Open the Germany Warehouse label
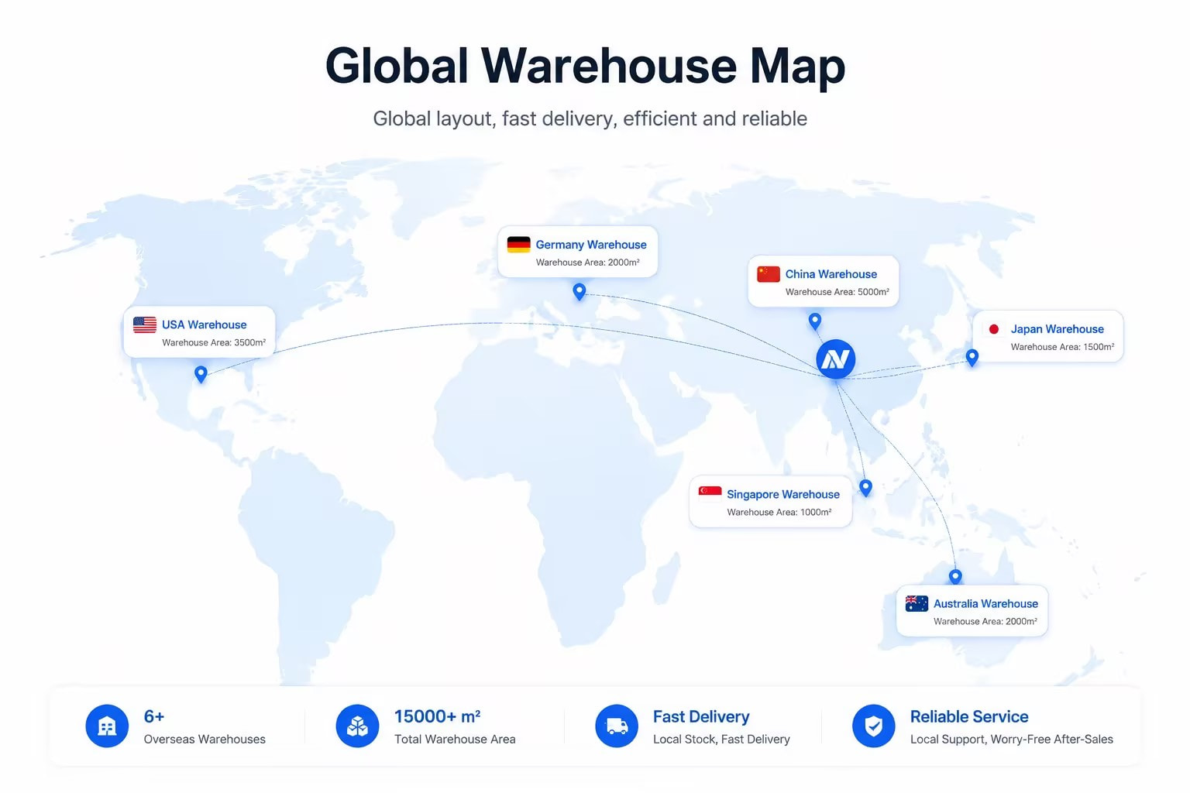Image resolution: width=1190 pixels, height=793 pixels. click(591, 245)
